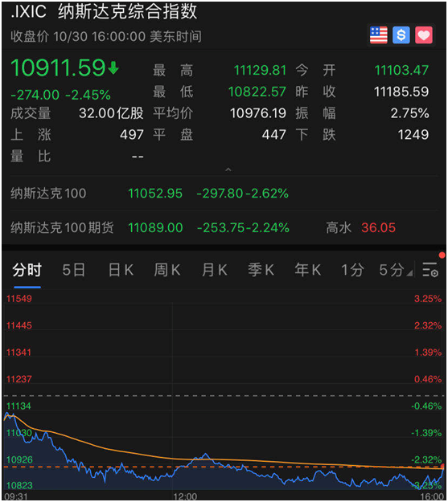
Task: Tap the change value -274.00
Action: (x=35, y=95)
